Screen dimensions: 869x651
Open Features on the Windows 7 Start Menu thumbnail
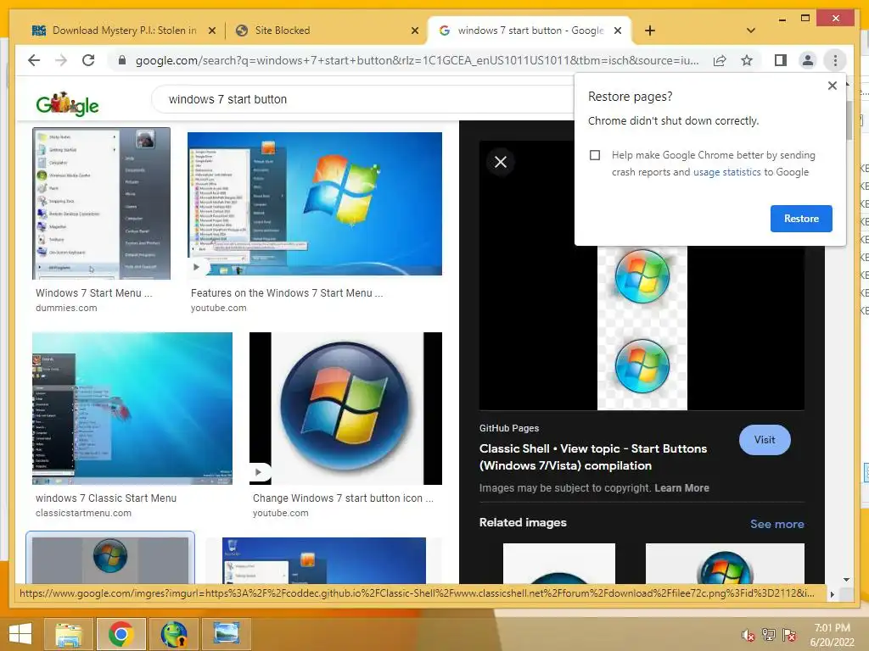click(315, 203)
